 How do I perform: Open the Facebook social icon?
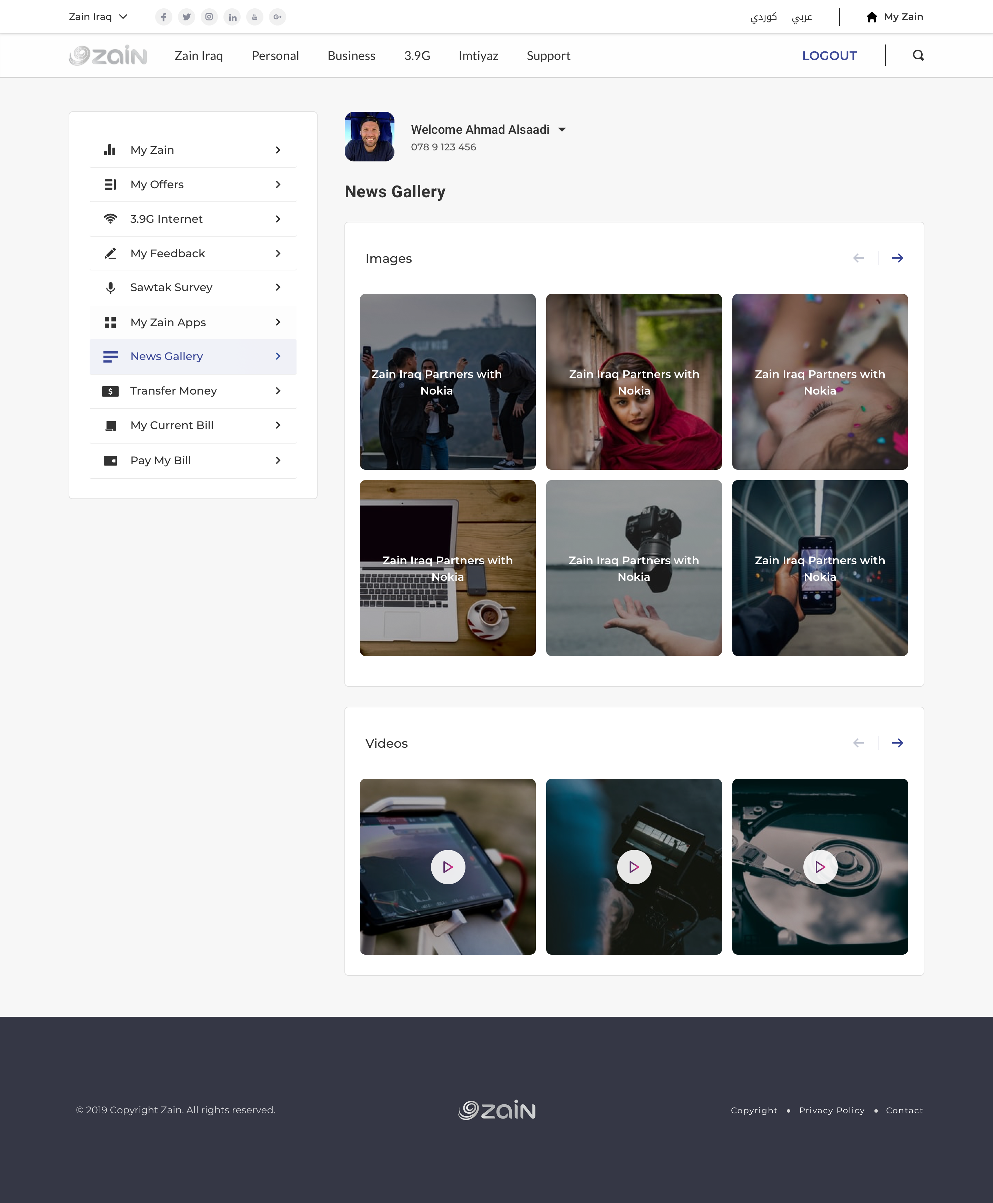pyautogui.click(x=163, y=17)
